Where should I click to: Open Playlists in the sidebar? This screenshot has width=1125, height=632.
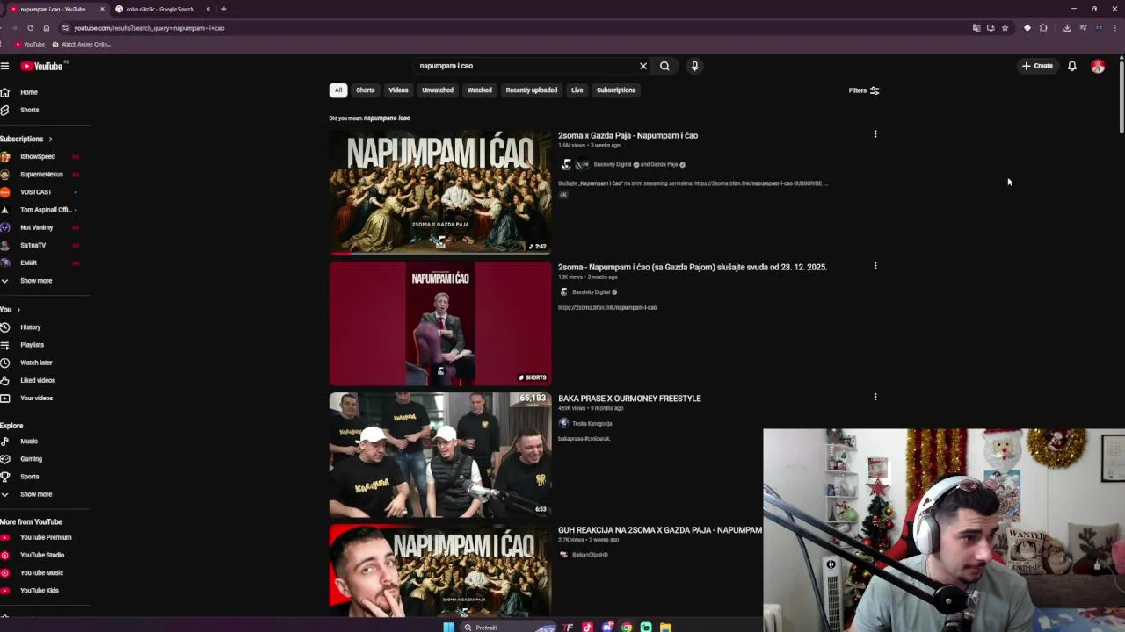[x=32, y=345]
